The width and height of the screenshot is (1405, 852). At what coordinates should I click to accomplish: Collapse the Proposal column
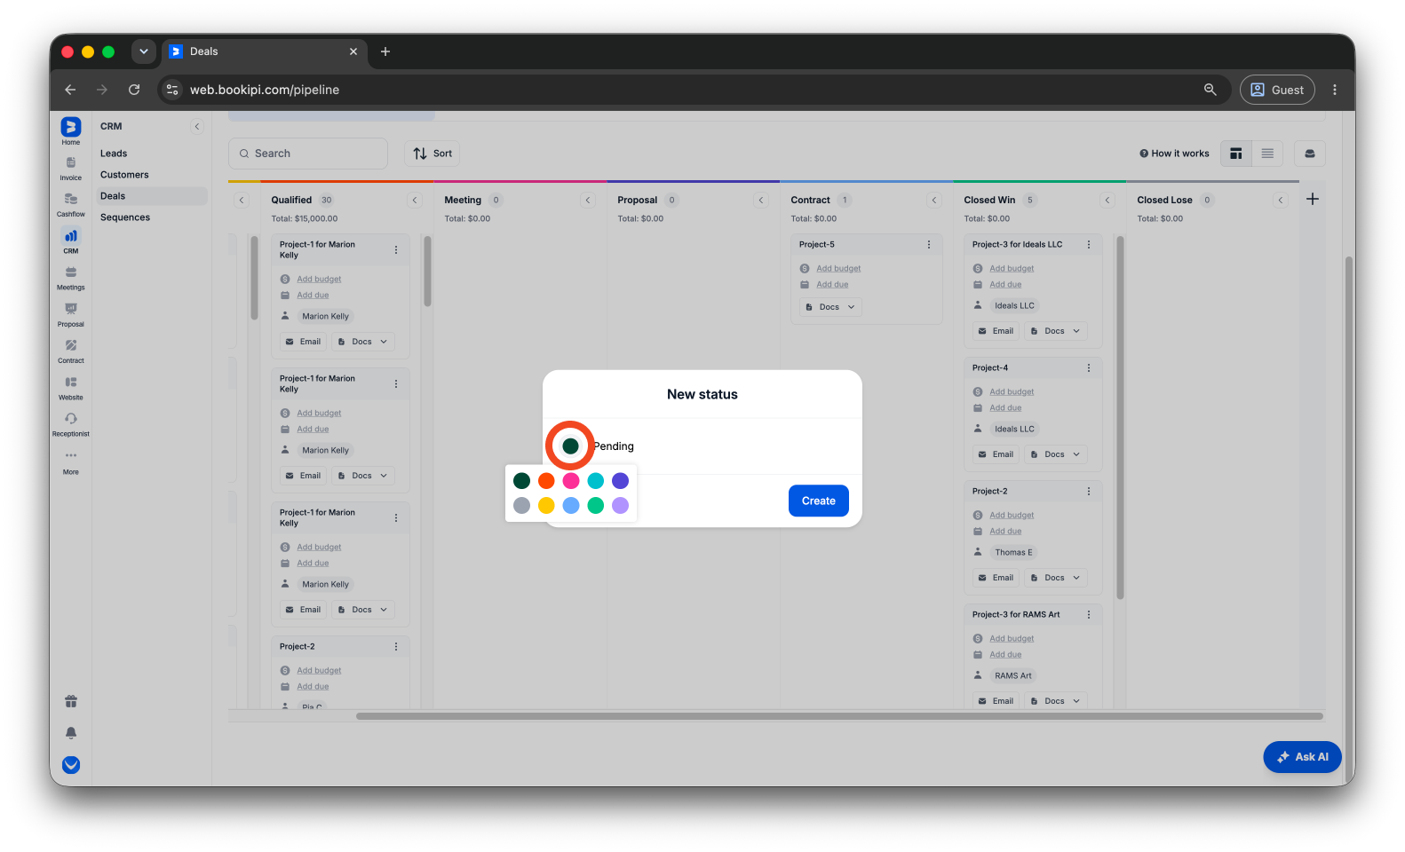[x=761, y=200]
